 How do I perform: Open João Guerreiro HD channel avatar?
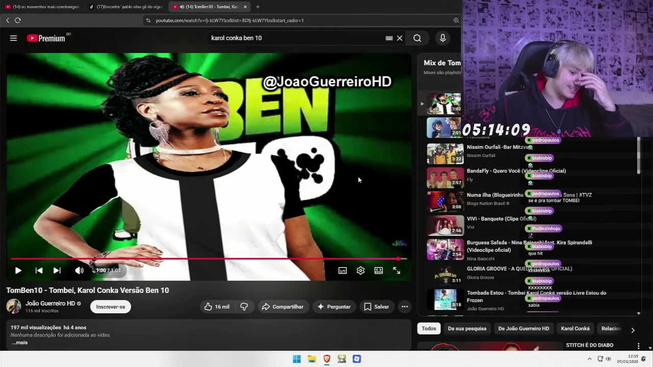(x=14, y=306)
